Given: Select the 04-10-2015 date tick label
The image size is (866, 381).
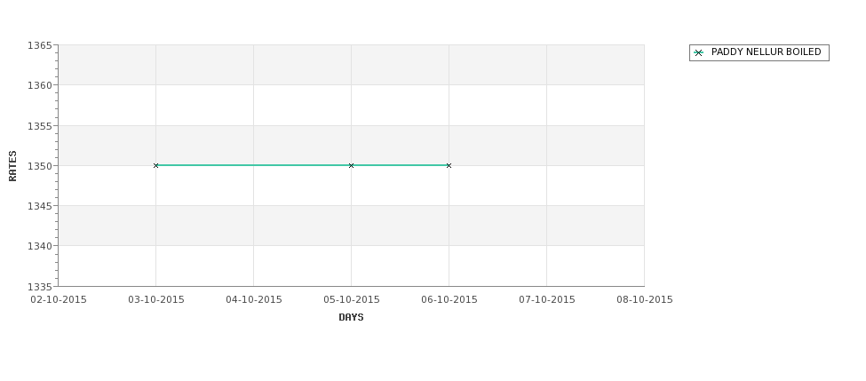Looking at the screenshot, I should [x=254, y=300].
